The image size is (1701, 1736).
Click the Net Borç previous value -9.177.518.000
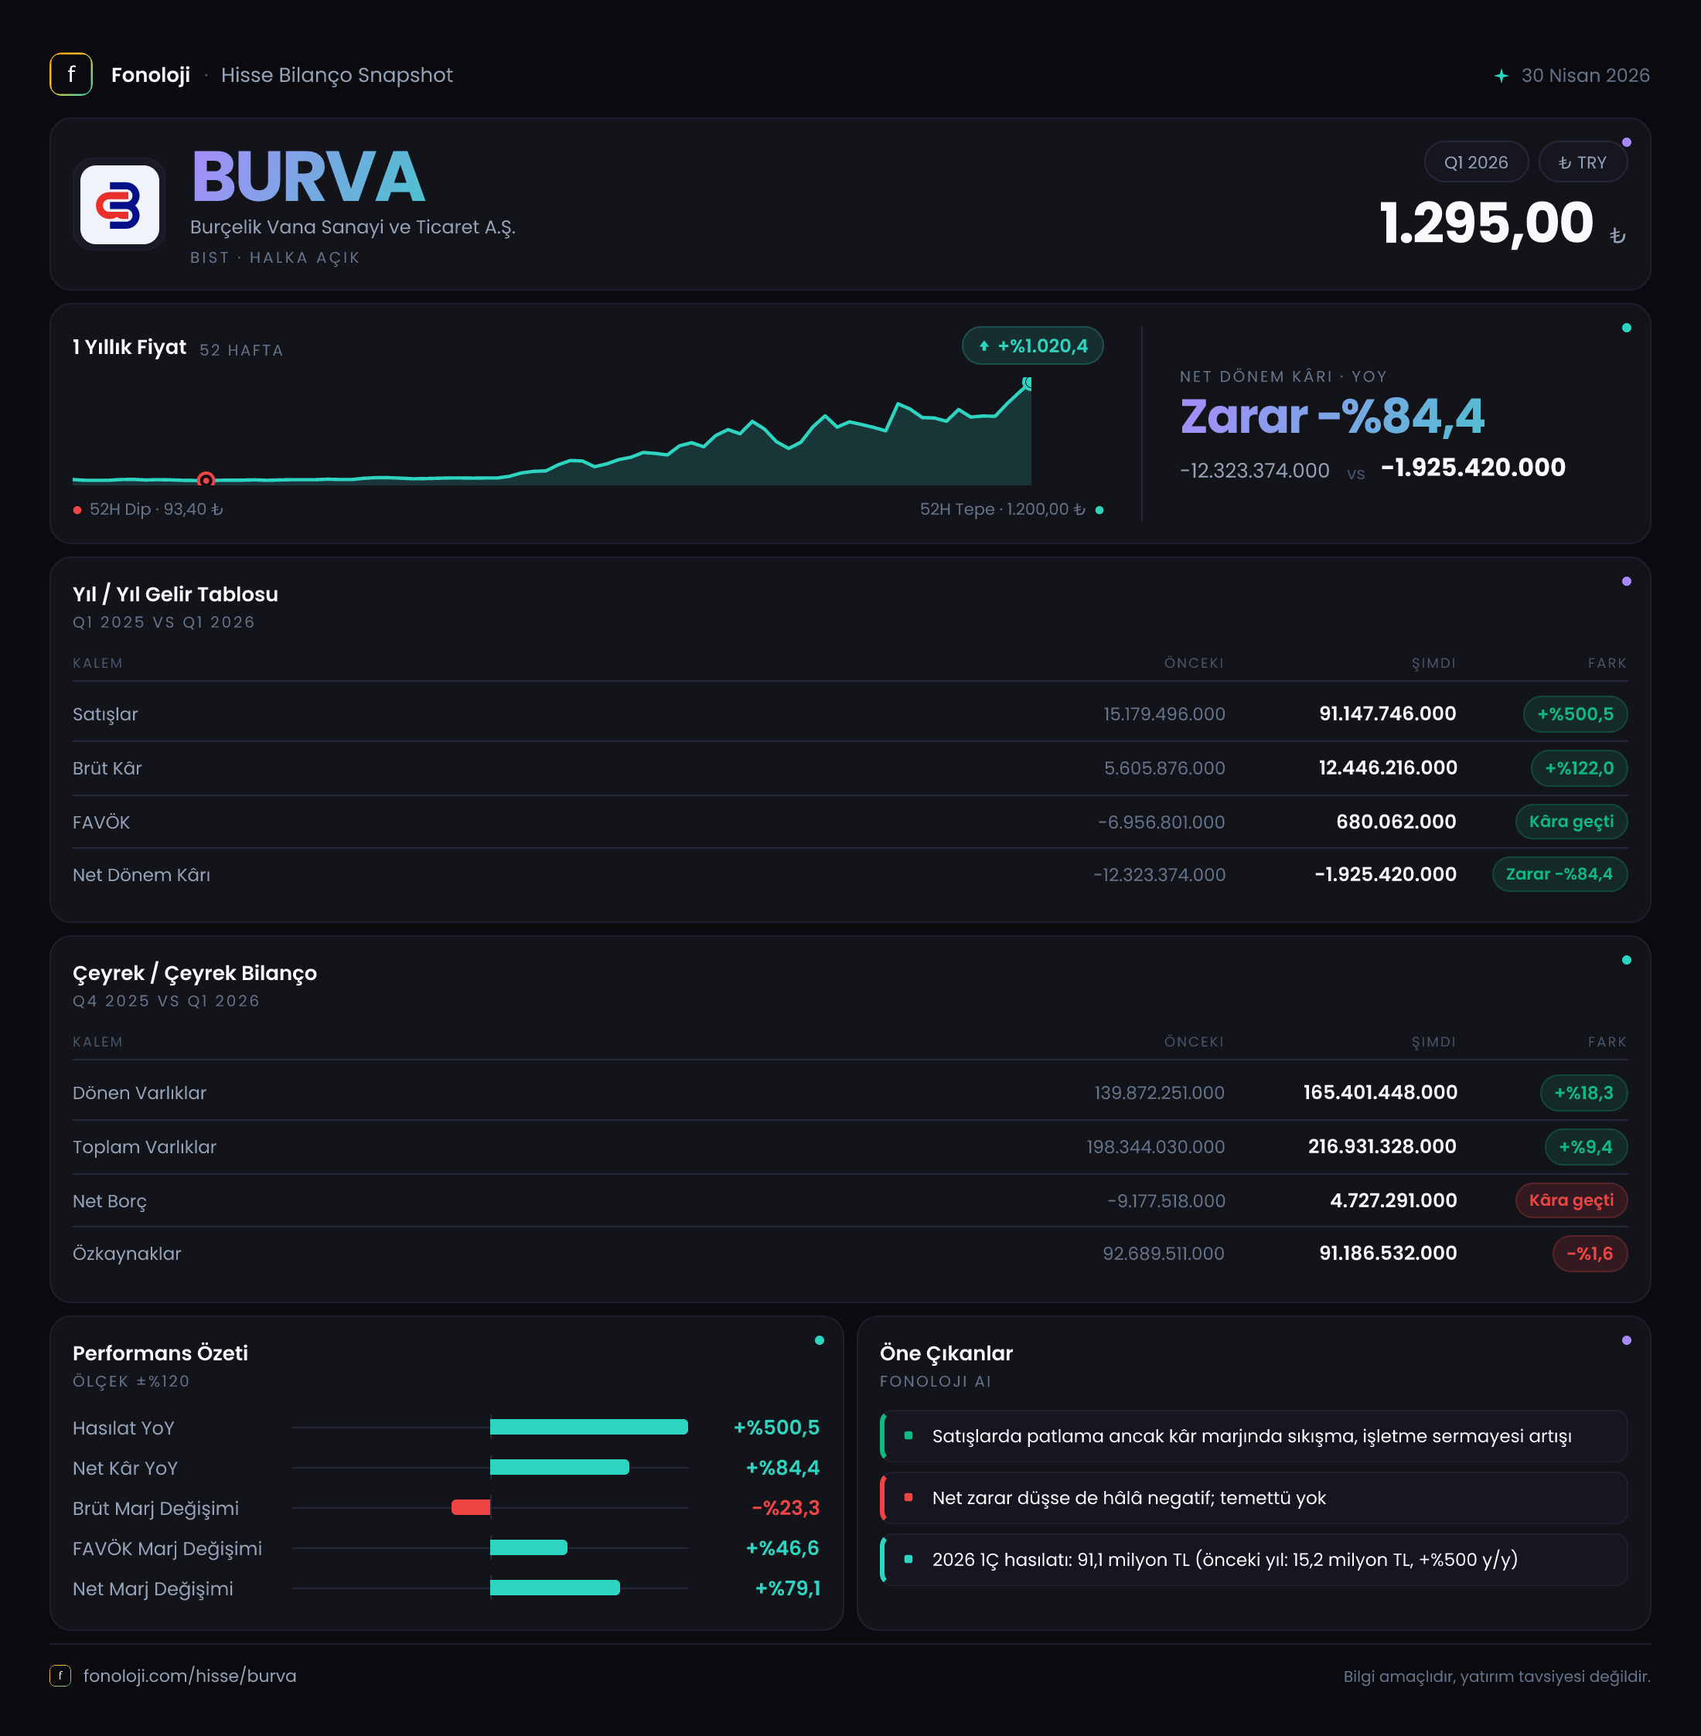pos(1166,1200)
